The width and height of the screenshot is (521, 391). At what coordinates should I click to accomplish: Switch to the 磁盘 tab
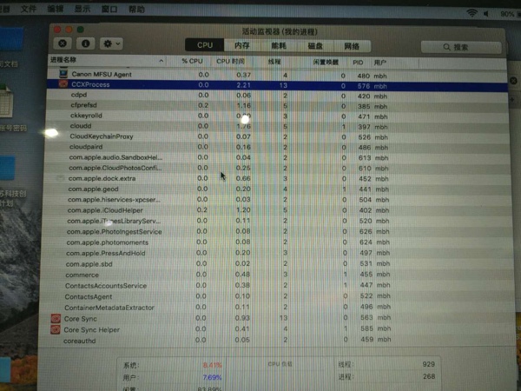(x=315, y=46)
